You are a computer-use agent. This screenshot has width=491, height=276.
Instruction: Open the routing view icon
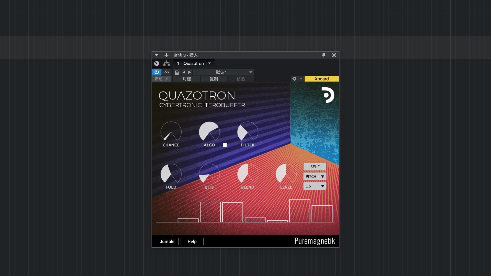167,63
